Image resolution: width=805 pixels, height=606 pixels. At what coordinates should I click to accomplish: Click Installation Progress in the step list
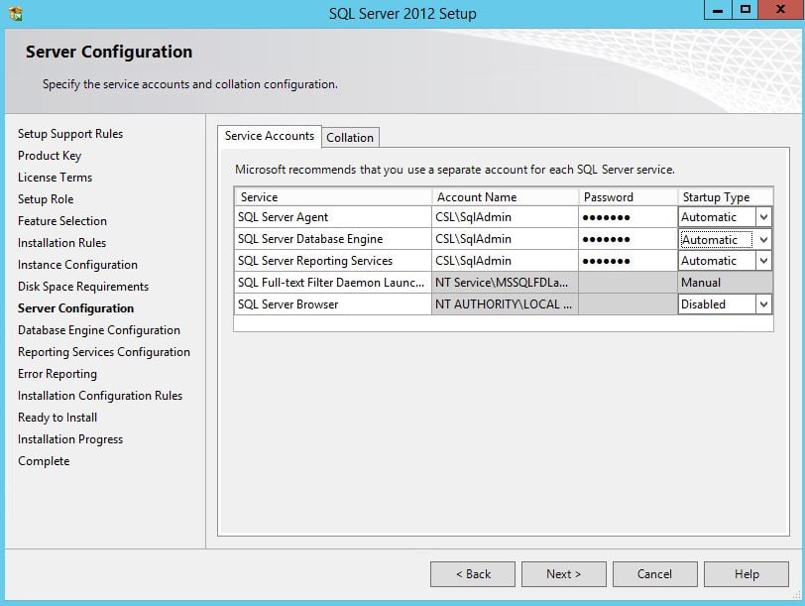(x=70, y=439)
